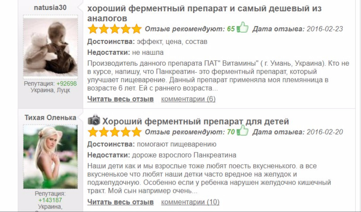
Task: Click recommendation count 65
Action: coord(231,29)
